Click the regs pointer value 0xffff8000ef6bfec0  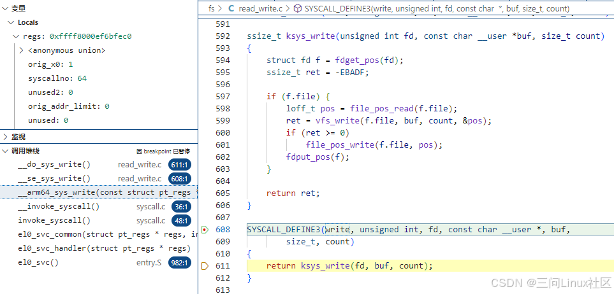(91, 36)
